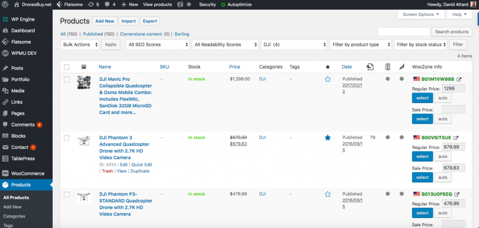Open Add New submenu under Products
The width and height of the screenshot is (479, 228).
pyautogui.click(x=12, y=207)
